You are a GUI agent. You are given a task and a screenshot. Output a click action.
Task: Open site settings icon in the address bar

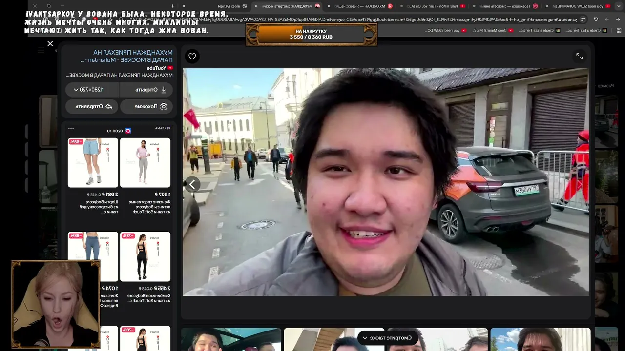tap(583, 19)
